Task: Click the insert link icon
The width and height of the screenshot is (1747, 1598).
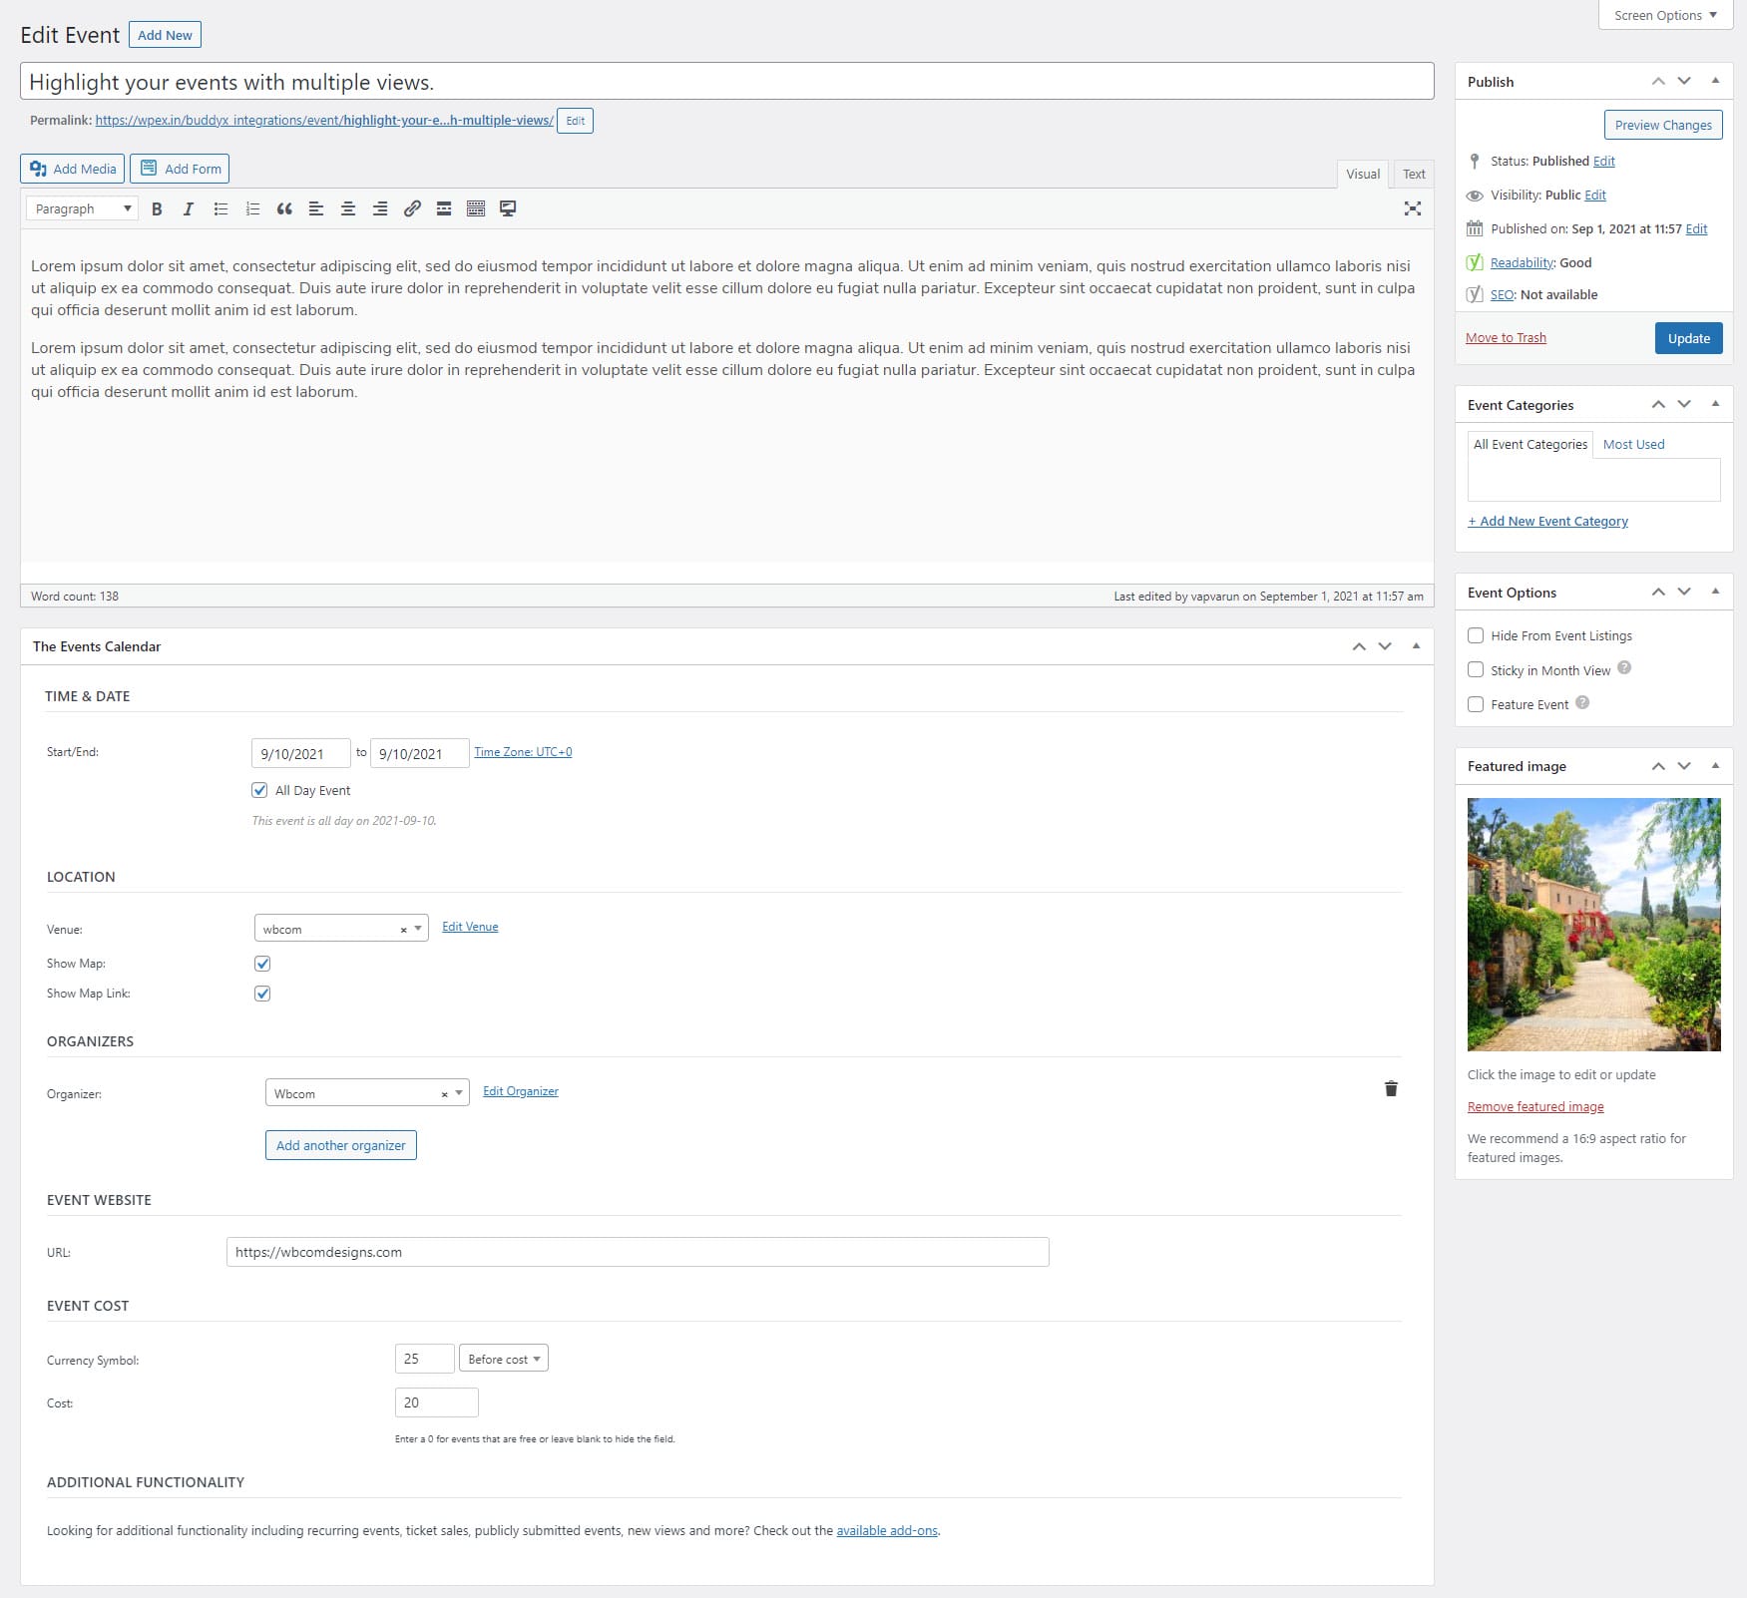Action: (412, 209)
